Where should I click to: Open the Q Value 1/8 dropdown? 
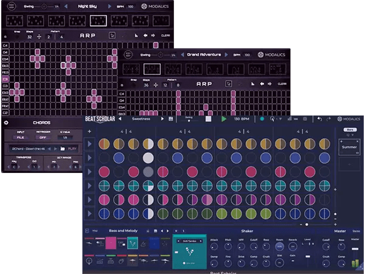pyautogui.click(x=65, y=138)
